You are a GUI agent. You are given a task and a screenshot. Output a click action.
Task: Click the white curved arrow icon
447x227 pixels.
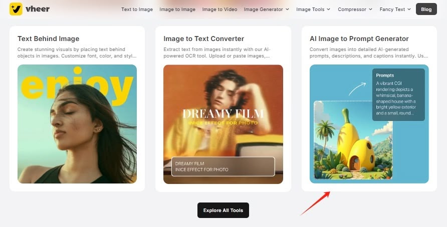coord(357,89)
